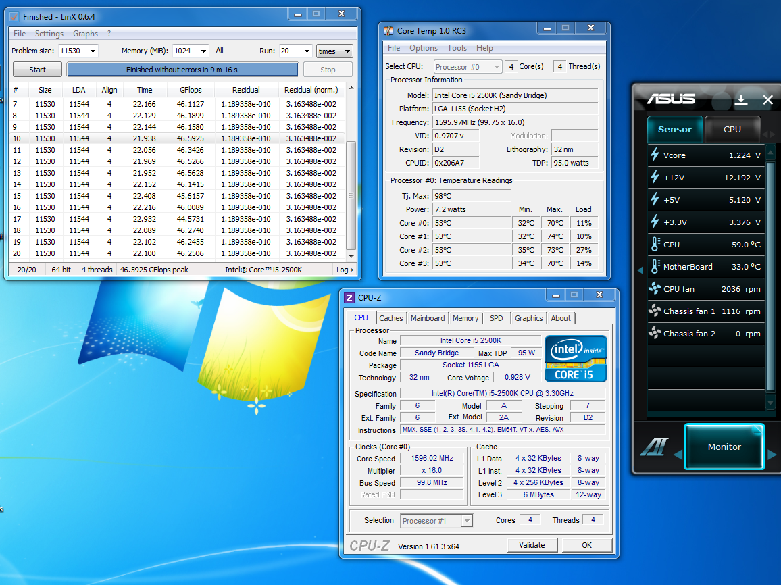Sort LinX results by GFlops column header
The height and width of the screenshot is (585, 781).
click(x=191, y=90)
